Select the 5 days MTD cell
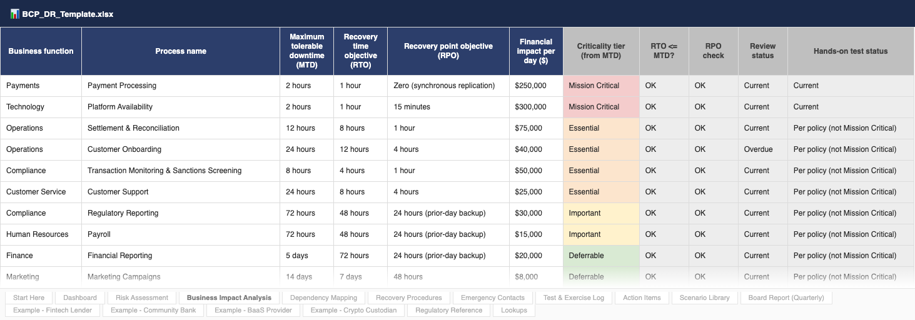 pos(307,256)
